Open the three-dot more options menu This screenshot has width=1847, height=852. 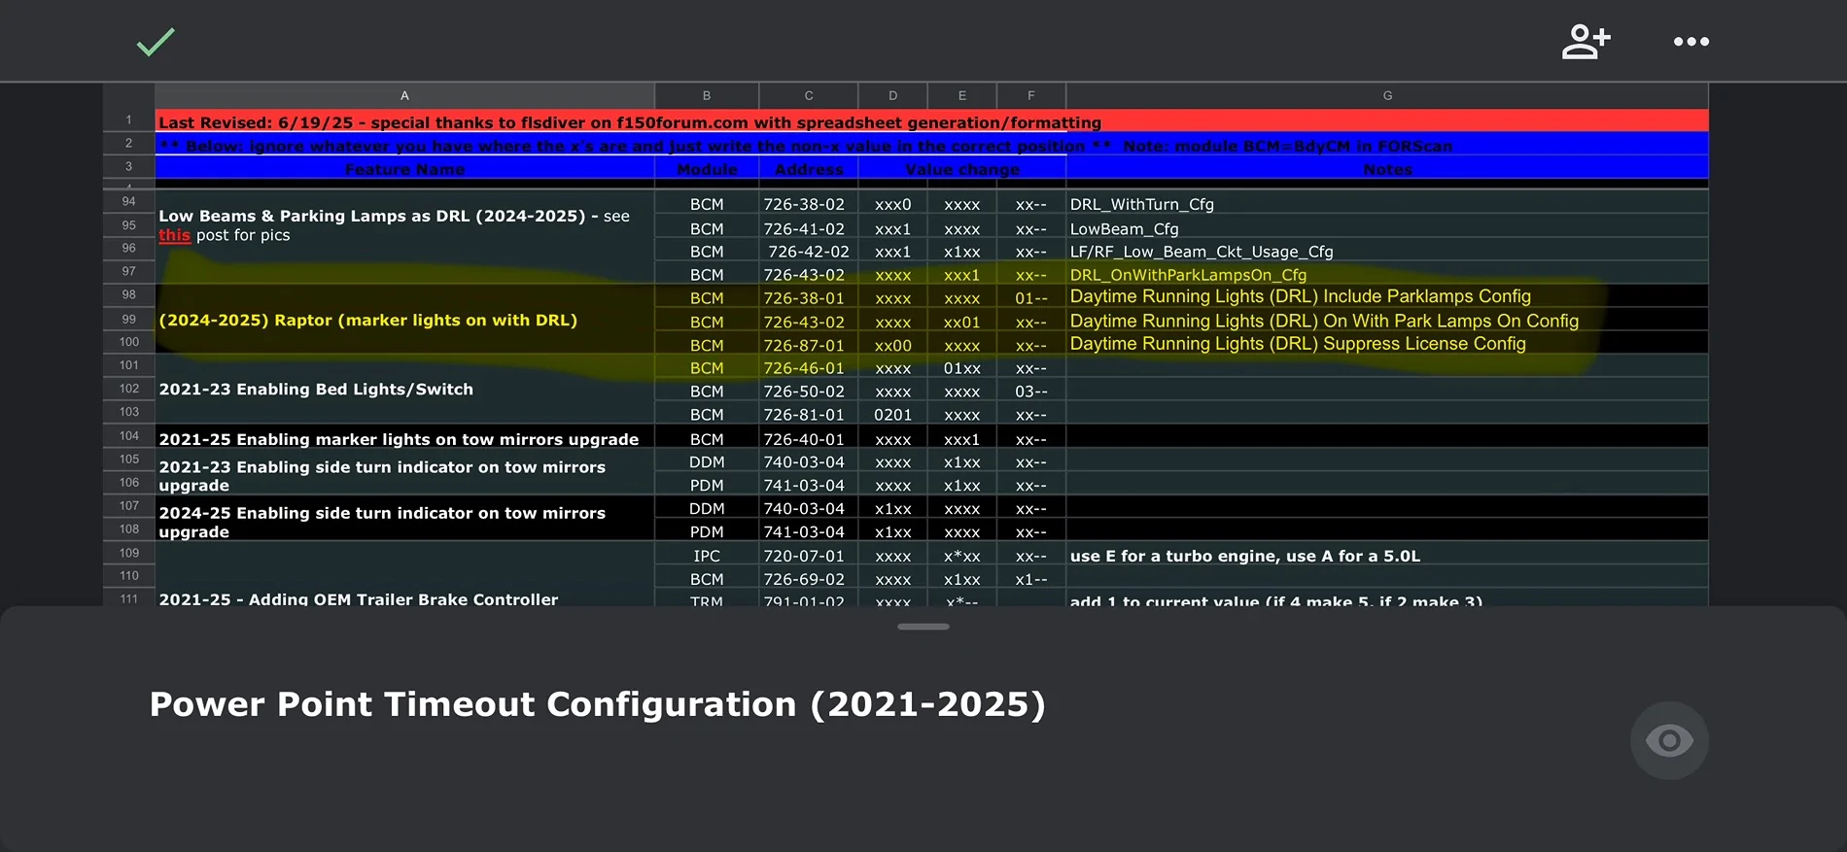(1690, 42)
